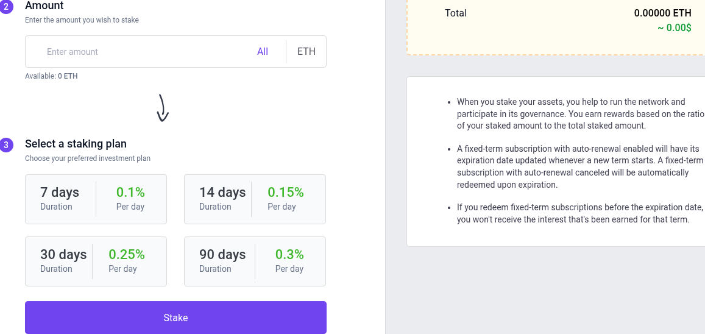Screen dimensions: 705x334
Task: Select the 7 days staking plan
Action: (x=96, y=199)
